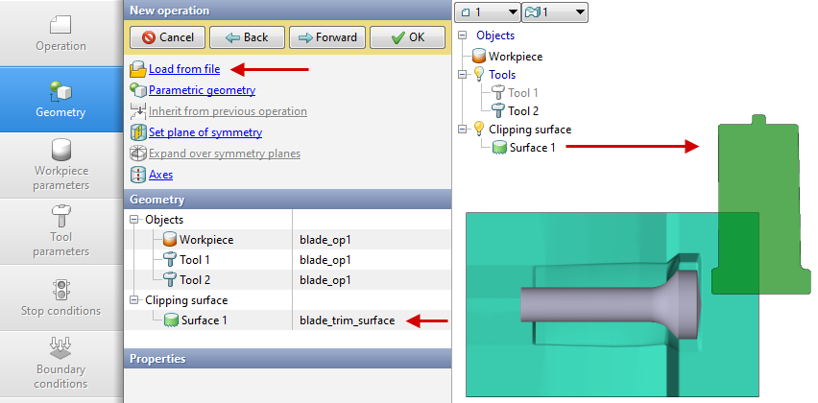Collapse Clipping surface node in Geometry table
Viewport: 818px width, 403px height.
[133, 300]
